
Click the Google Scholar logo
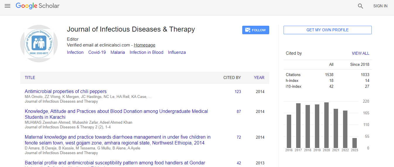pos(37,6)
